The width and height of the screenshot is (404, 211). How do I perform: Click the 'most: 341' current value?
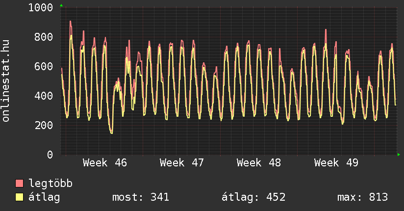pos(141,197)
